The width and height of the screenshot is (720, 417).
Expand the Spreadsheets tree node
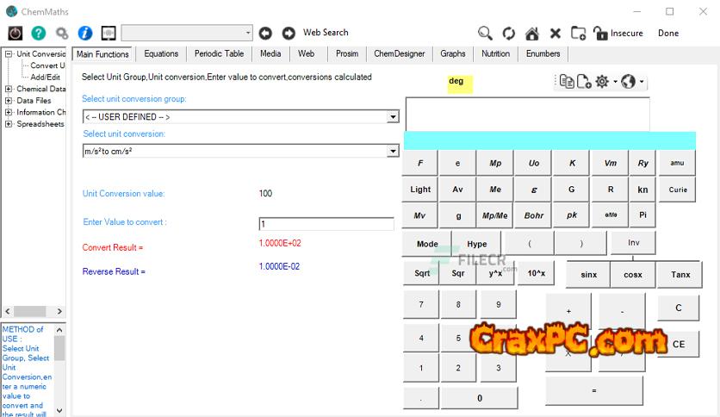coord(9,124)
